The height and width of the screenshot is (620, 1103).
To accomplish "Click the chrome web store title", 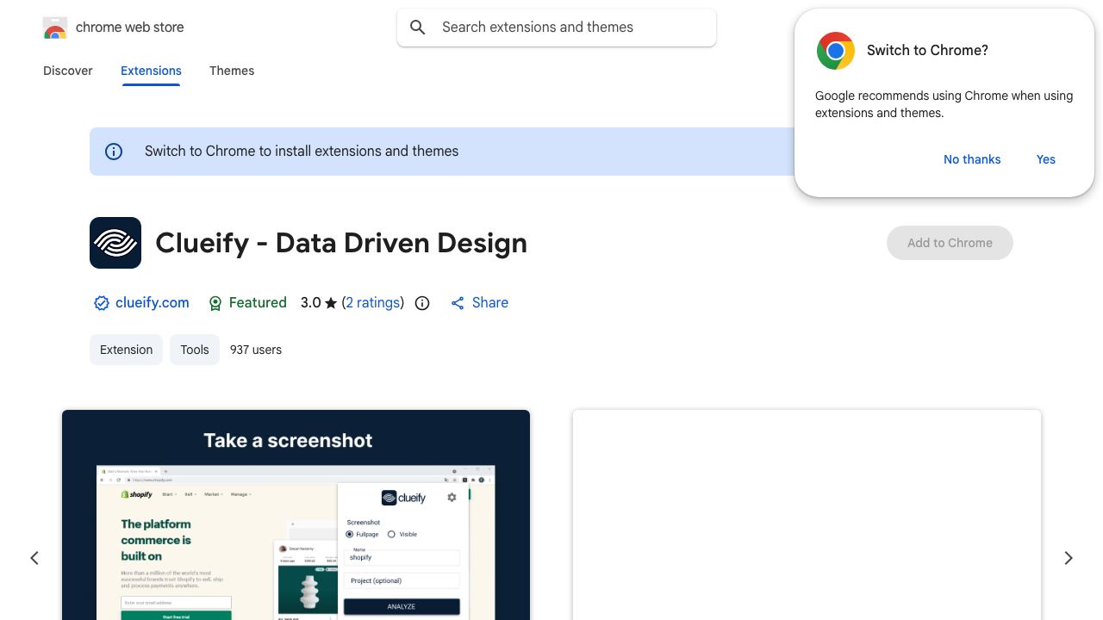I will (x=130, y=28).
